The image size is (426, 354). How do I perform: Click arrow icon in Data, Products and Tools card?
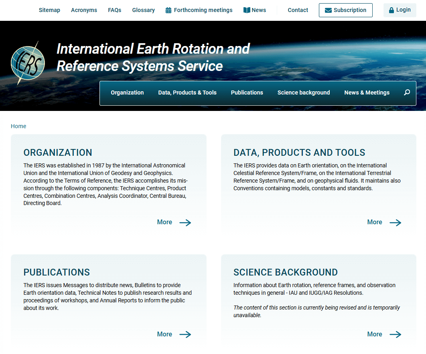(395, 223)
